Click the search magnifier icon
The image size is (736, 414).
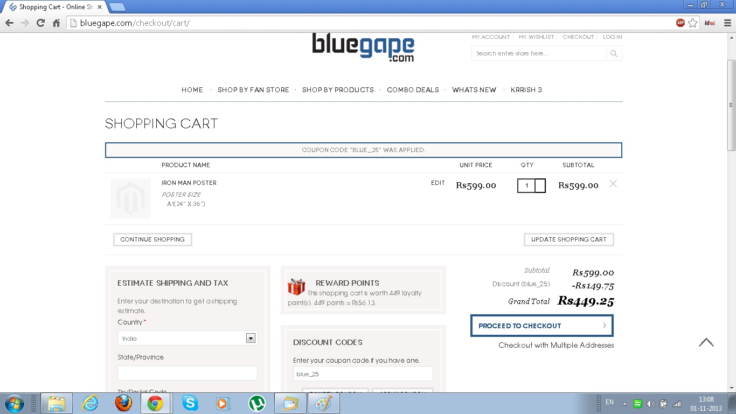[614, 53]
